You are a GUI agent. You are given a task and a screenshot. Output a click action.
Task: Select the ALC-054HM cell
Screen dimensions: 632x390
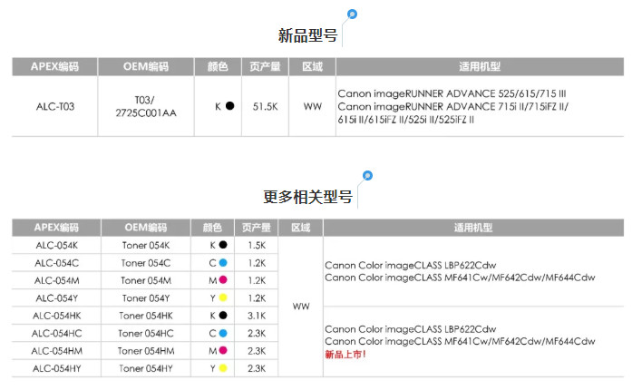click(x=57, y=351)
